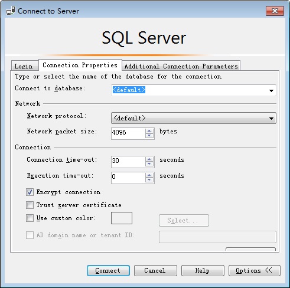The height and width of the screenshot is (288, 290).
Task: Decrease execution time-out with down arrow
Action: [149, 180]
